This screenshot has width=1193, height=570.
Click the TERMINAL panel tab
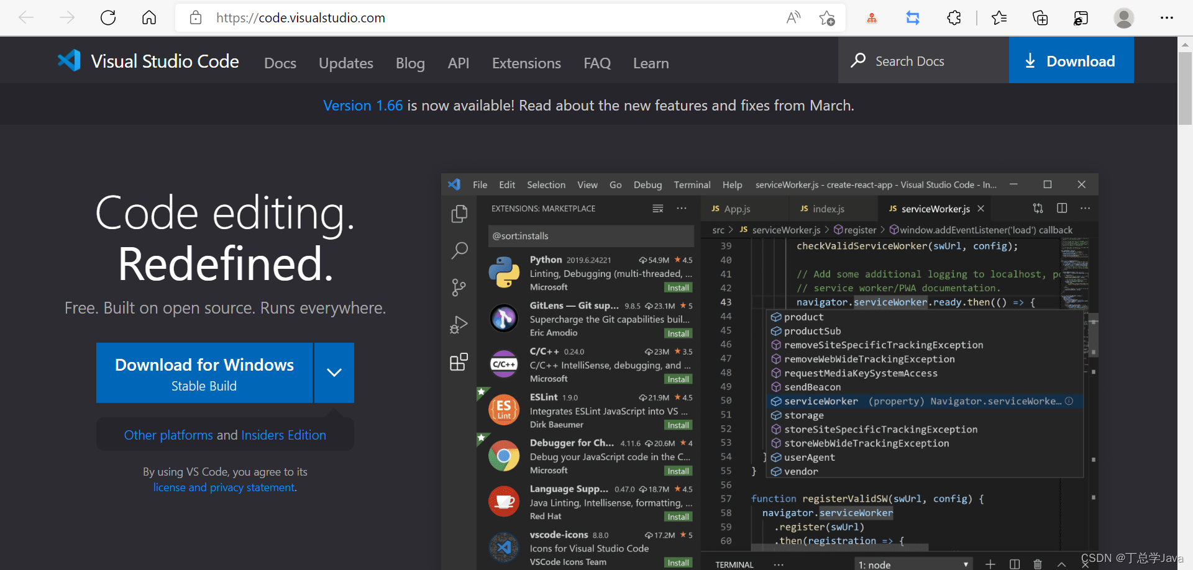point(734,564)
